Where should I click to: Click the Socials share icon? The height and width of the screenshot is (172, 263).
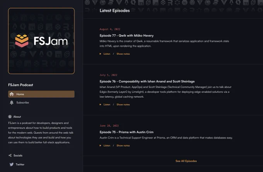[10, 155]
